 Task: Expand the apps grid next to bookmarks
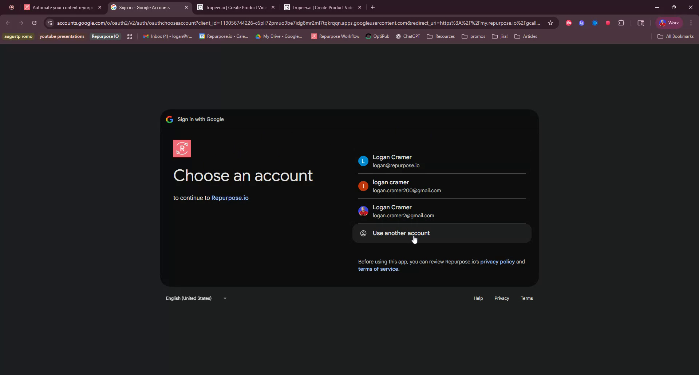tap(129, 36)
